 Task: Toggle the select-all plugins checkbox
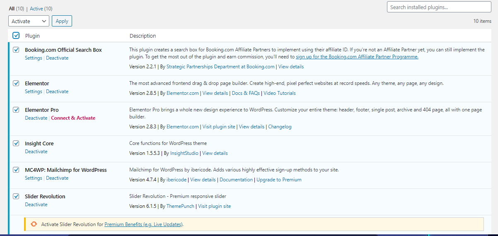[x=16, y=36]
